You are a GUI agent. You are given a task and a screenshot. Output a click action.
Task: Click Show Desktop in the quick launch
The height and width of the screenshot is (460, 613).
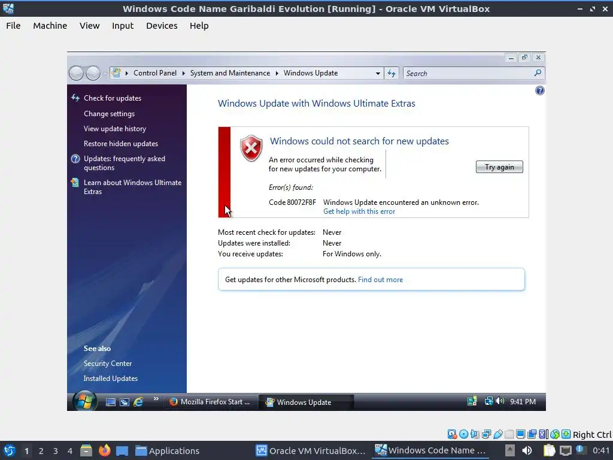[111, 402]
